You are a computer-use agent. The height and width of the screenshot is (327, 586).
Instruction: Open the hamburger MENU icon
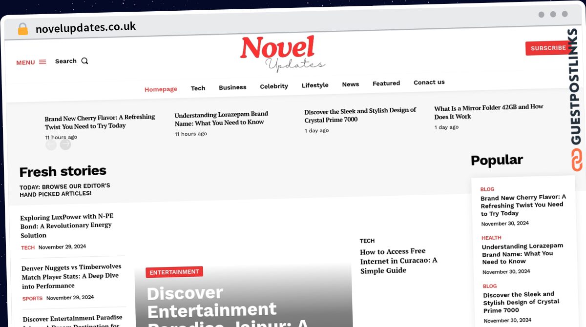[x=42, y=62]
